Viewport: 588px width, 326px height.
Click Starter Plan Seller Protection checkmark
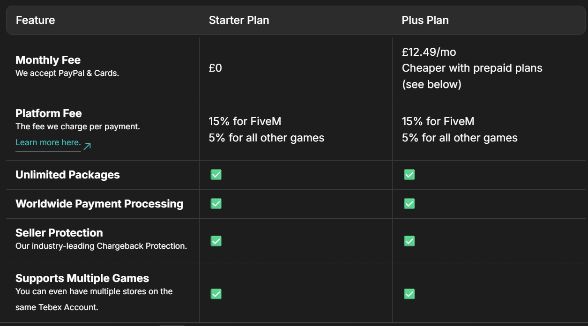pos(216,241)
